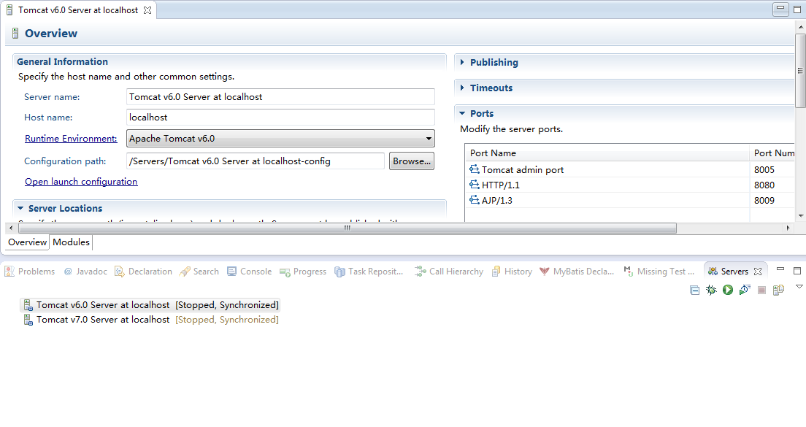Select Tomcat v7.0 Server at localhost
This screenshot has height=427, width=806.
(x=103, y=320)
